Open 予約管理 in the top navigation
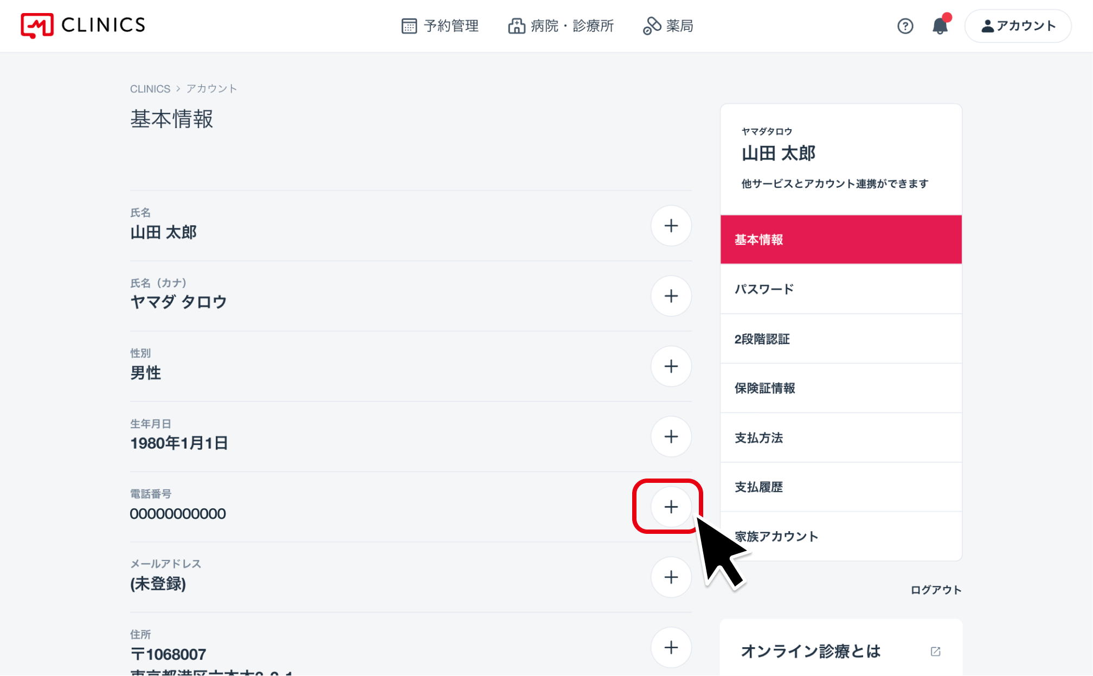This screenshot has height=676, width=1093. 440,25
